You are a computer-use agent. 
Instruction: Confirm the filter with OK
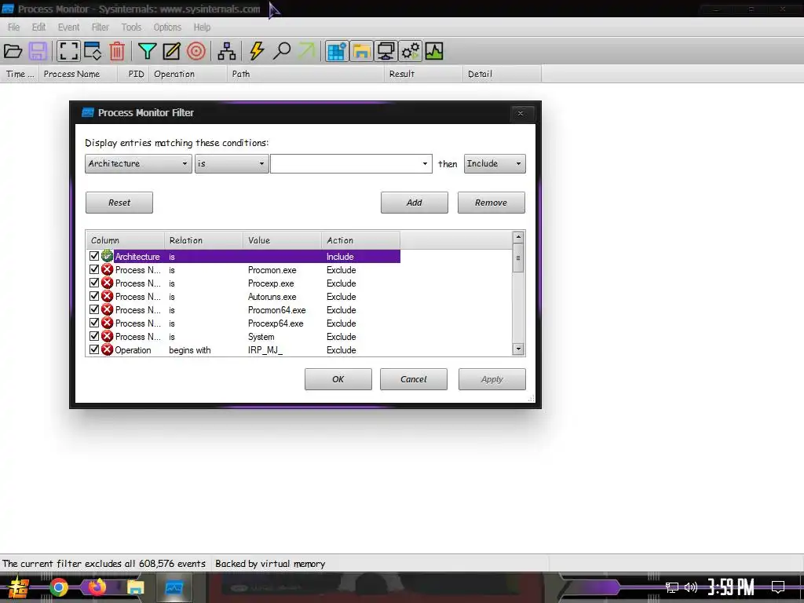pos(338,379)
